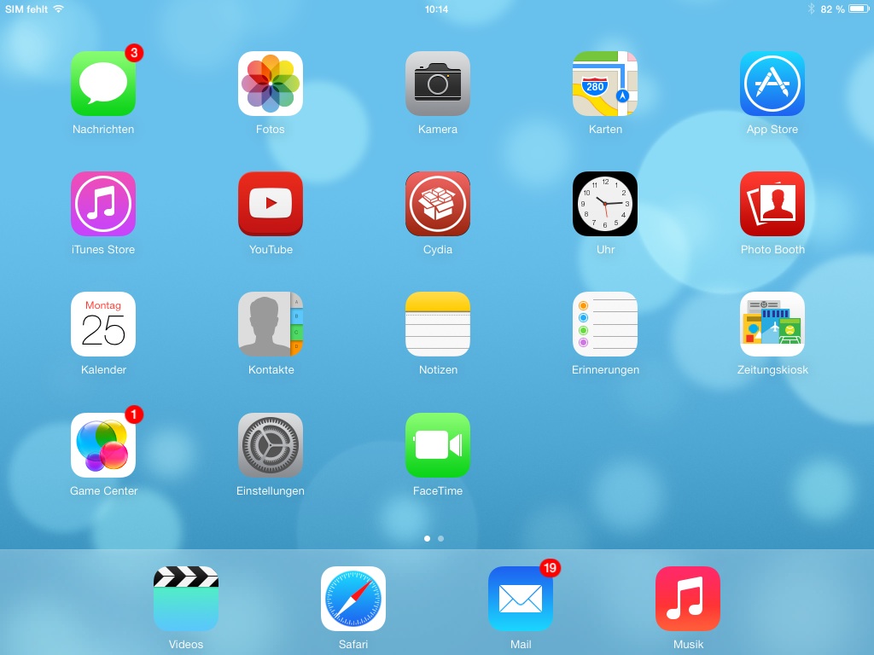This screenshot has width=874, height=655.
Task: Launch iTunes Store
Action: (103, 204)
